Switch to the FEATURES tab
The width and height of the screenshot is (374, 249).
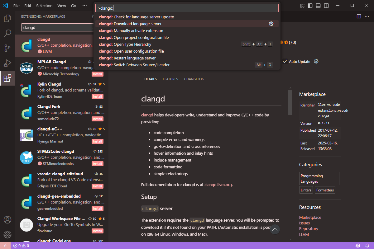click(x=170, y=79)
